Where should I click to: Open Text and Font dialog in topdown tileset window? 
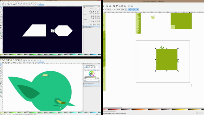tap(117, 6)
